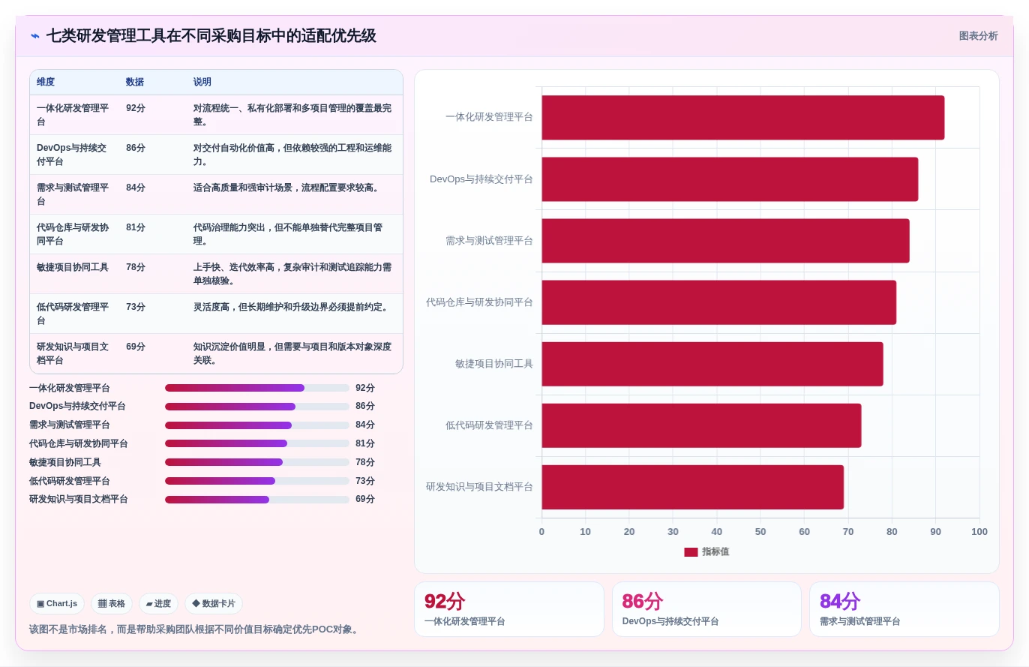Click the page title 七类研发管理工具

(x=211, y=36)
